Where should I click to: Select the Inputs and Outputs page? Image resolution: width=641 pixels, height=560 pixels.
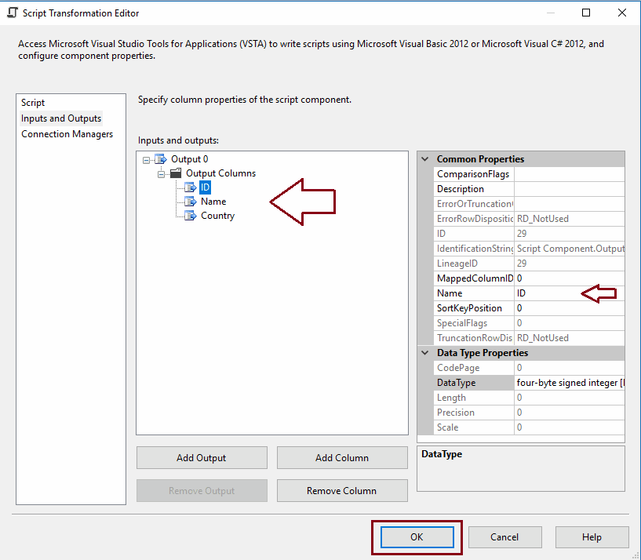coord(61,118)
